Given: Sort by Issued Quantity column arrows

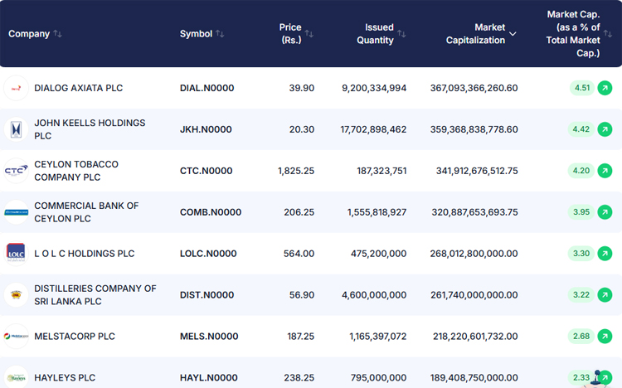Looking at the screenshot, I should coord(401,34).
